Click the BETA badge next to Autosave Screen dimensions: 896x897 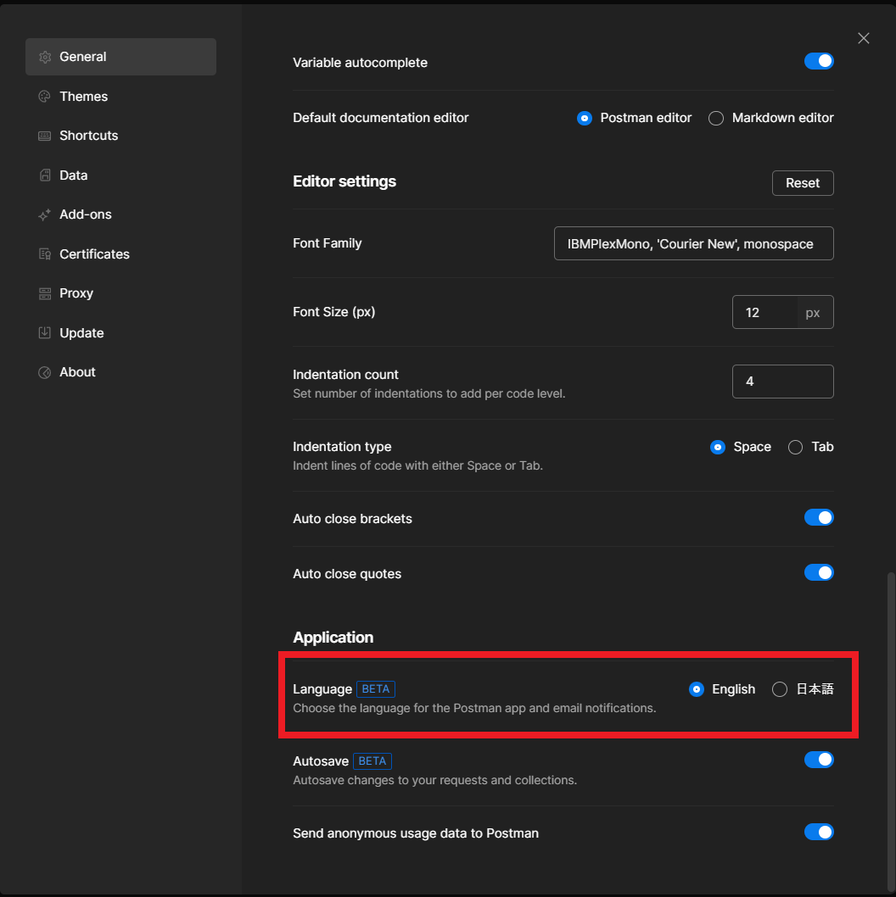click(x=372, y=760)
